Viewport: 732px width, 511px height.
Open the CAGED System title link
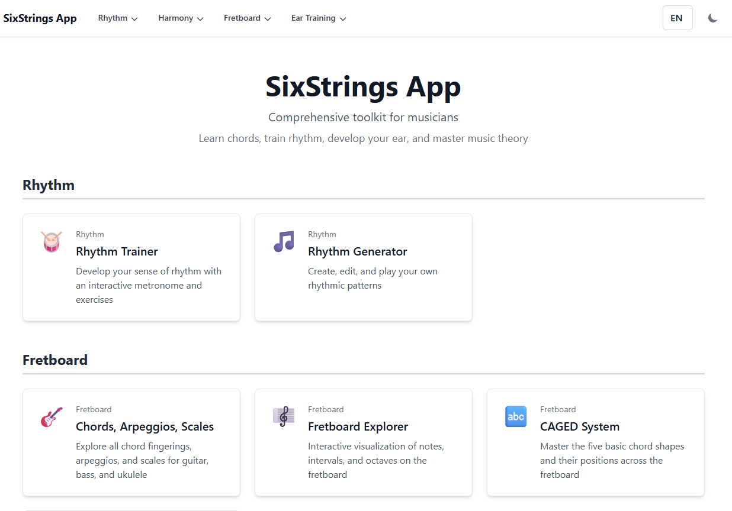pos(579,426)
